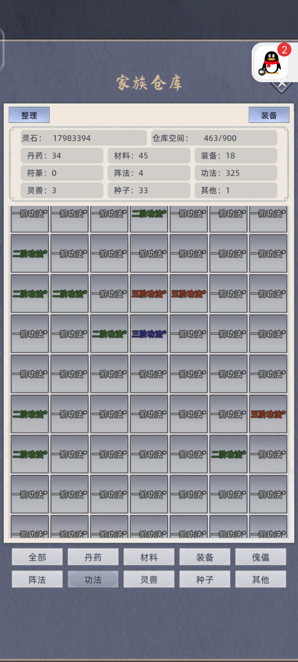Click the 符篆: 0 stat
The height and width of the screenshot is (662, 298).
point(62,173)
